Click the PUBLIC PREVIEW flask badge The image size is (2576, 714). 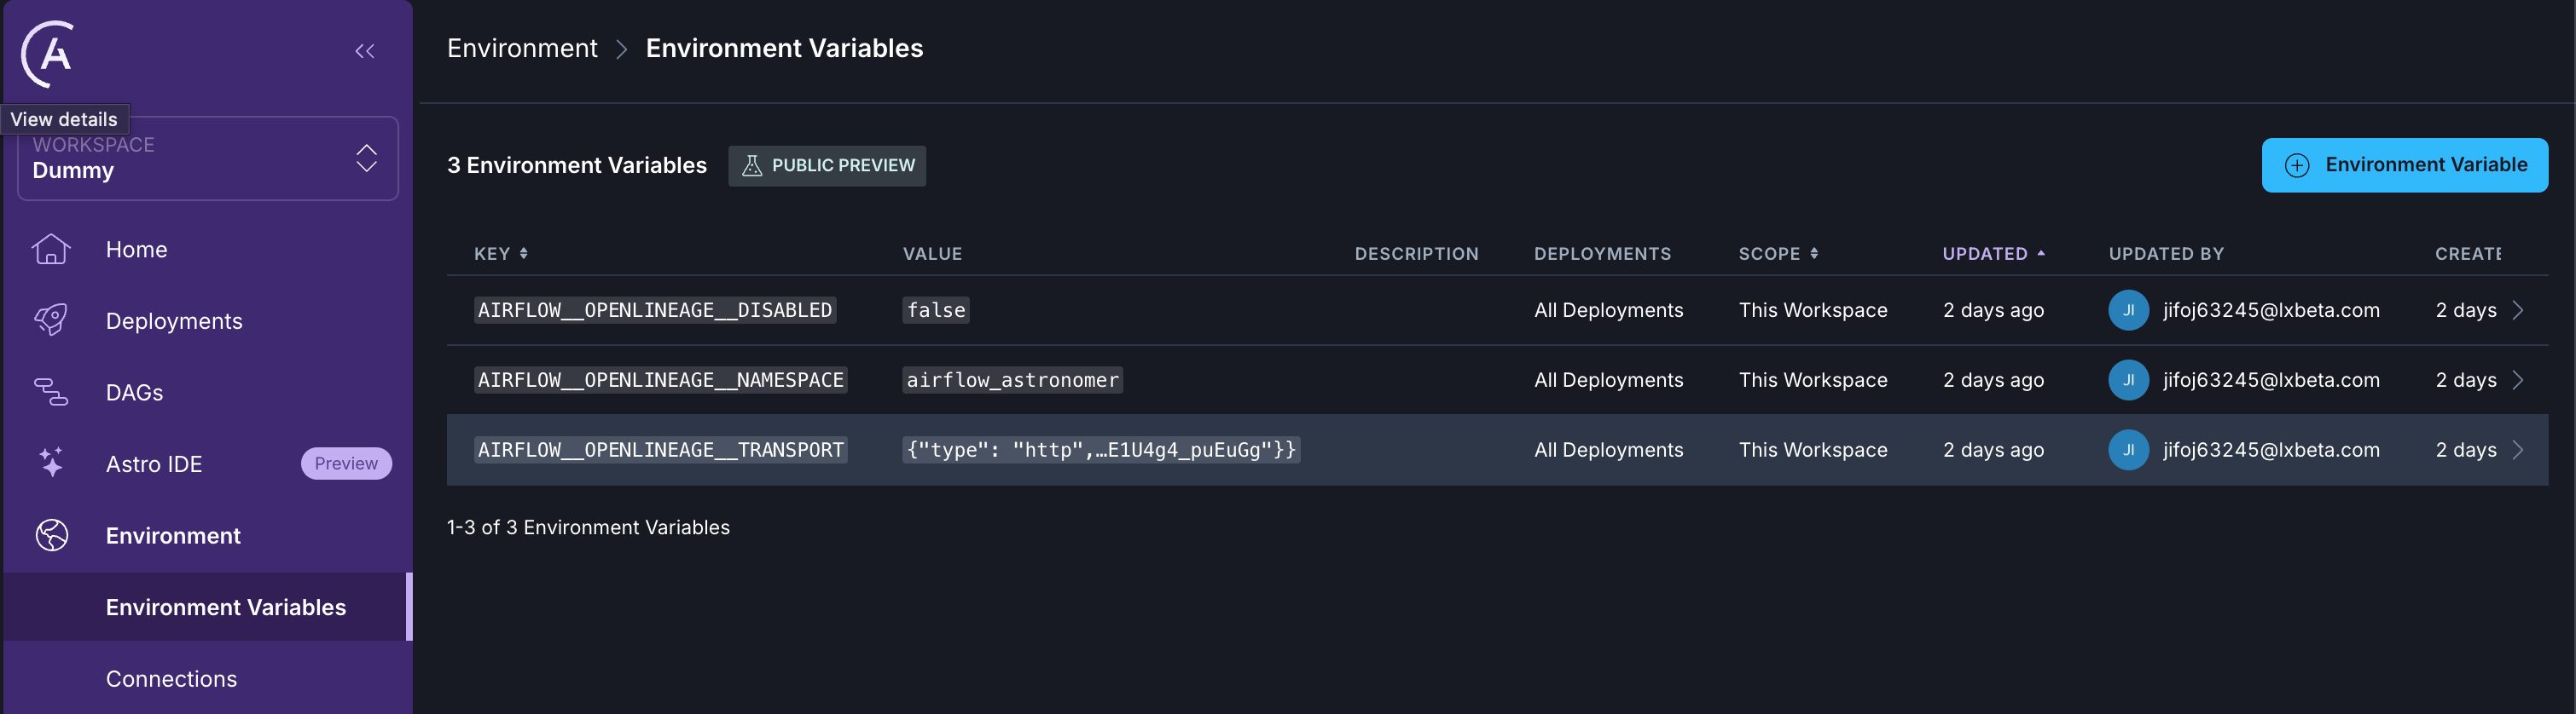coord(827,166)
